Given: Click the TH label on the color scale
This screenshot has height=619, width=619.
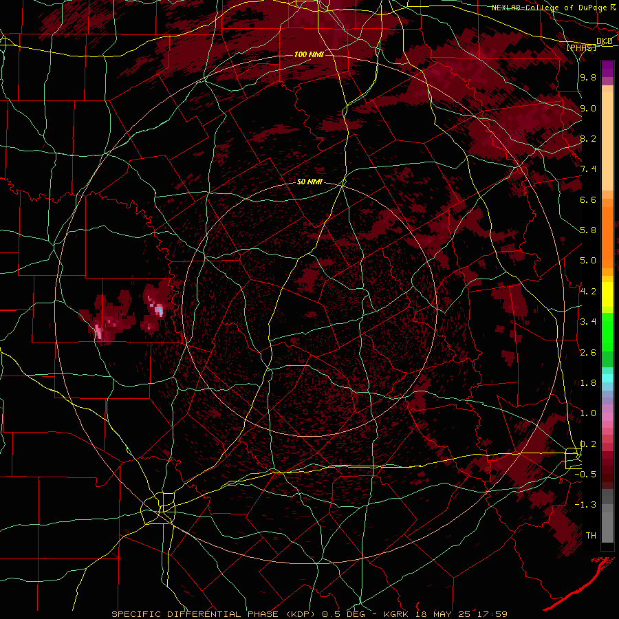Looking at the screenshot, I should pyautogui.click(x=591, y=536).
